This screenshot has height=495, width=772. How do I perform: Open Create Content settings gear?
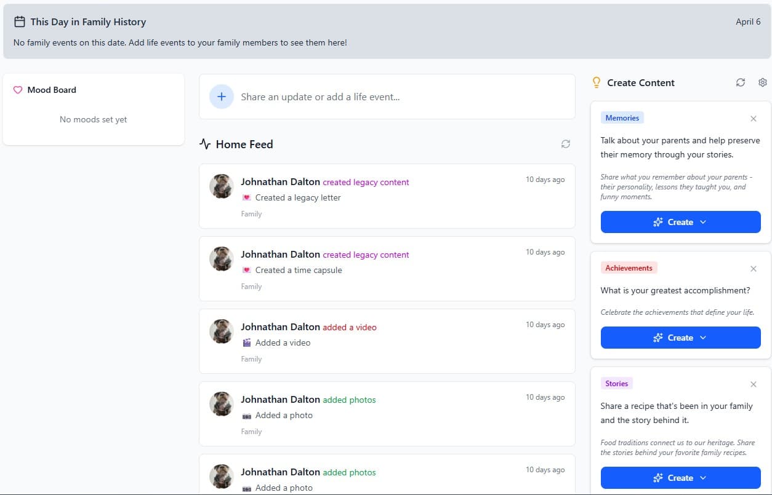tap(762, 82)
